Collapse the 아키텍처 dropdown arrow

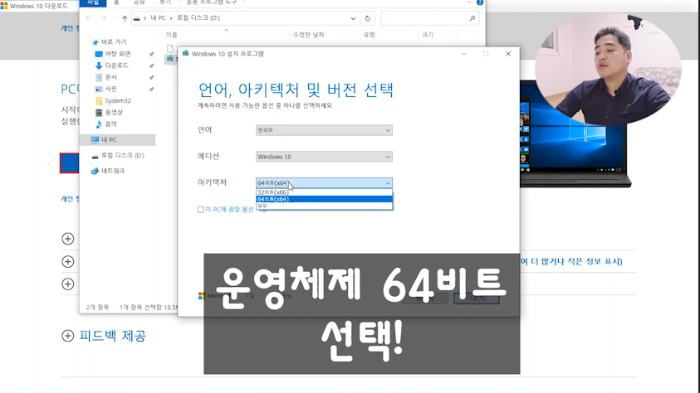388,183
